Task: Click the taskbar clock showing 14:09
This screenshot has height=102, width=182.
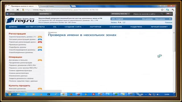Action: pyautogui.click(x=167, y=94)
